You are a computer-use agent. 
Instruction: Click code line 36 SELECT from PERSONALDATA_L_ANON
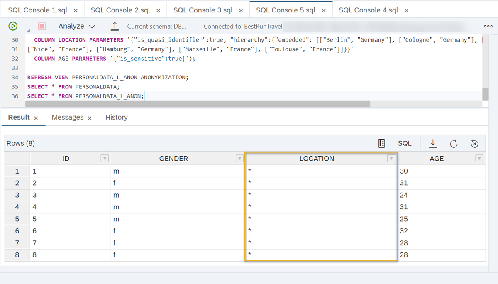[85, 96]
